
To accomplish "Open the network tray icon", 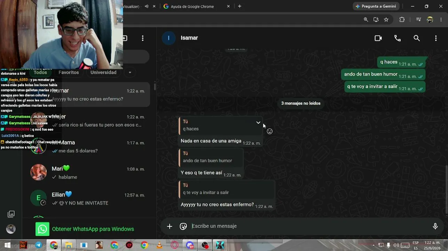I will point(381,245).
